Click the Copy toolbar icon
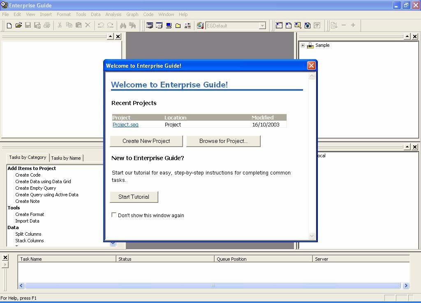This screenshot has width=421, height=303. (x=69, y=25)
